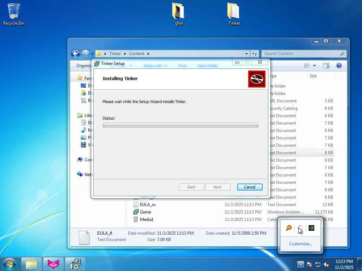Open the pink cat app on the taskbar

point(53,264)
